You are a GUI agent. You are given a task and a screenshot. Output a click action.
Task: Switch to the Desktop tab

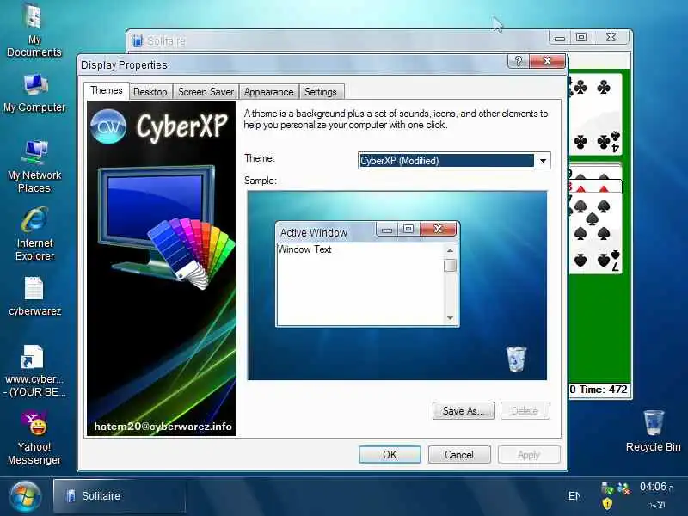[x=150, y=92]
